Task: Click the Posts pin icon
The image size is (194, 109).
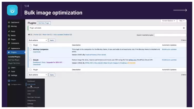Action: [9, 31]
